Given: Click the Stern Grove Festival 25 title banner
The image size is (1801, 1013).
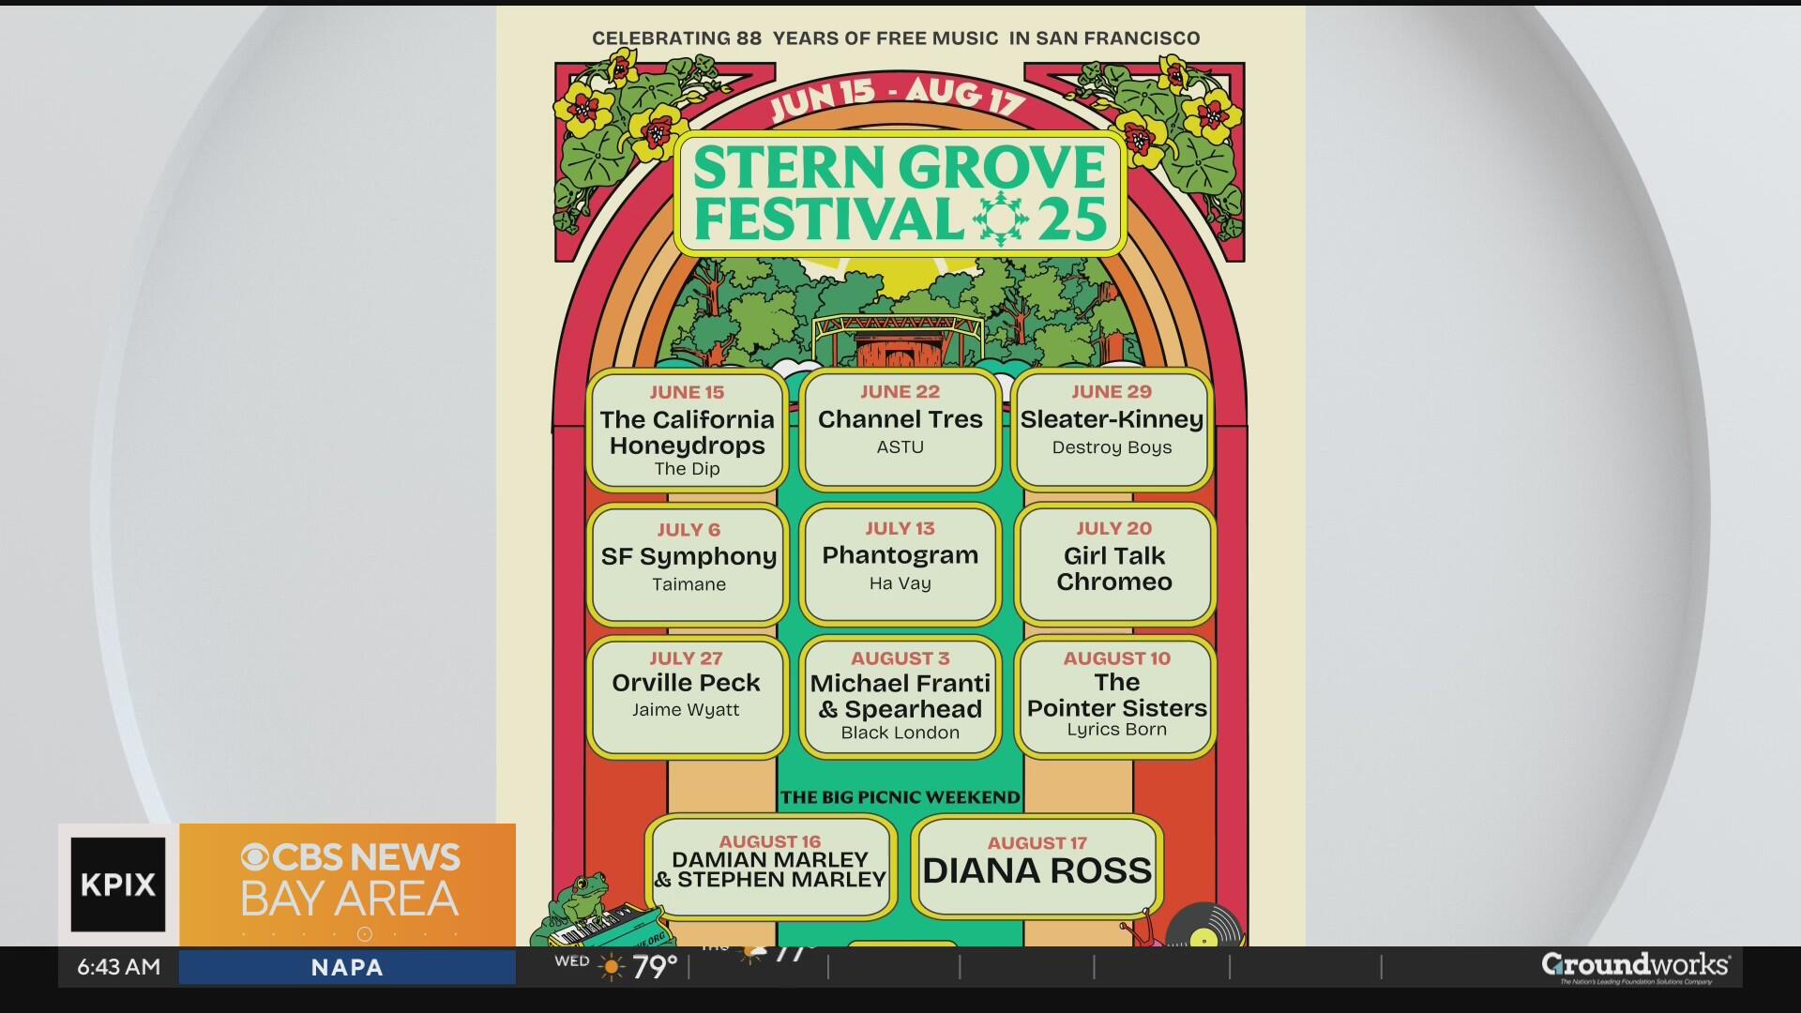Looking at the screenshot, I should pyautogui.click(x=899, y=194).
